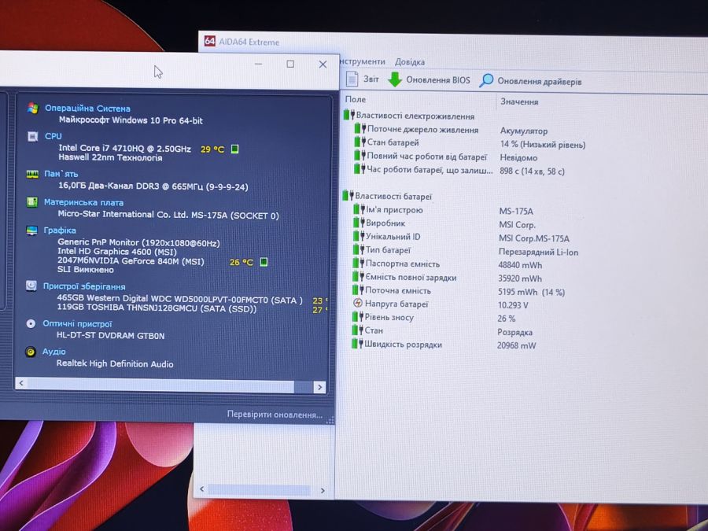The width and height of the screenshot is (708, 531).
Task: Open the Звіт report icon in AIDA64 toolbar
Action: pos(352,79)
